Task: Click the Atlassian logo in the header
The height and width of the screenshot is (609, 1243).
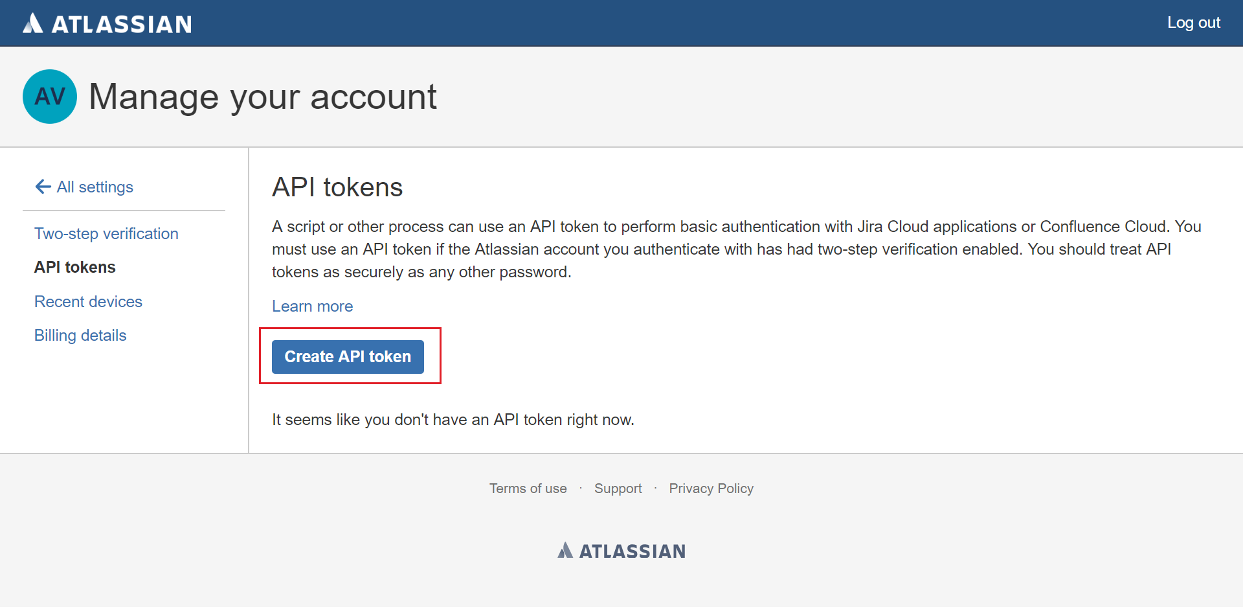Action: click(x=107, y=24)
